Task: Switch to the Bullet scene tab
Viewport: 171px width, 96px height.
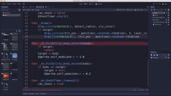Action: 48,7
